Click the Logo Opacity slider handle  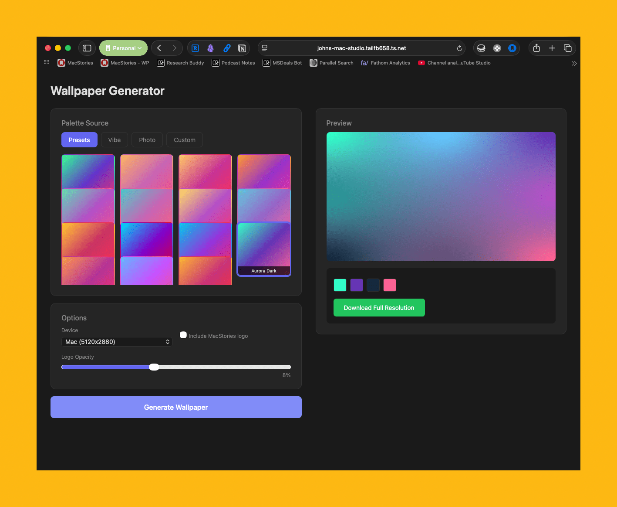[x=154, y=367]
